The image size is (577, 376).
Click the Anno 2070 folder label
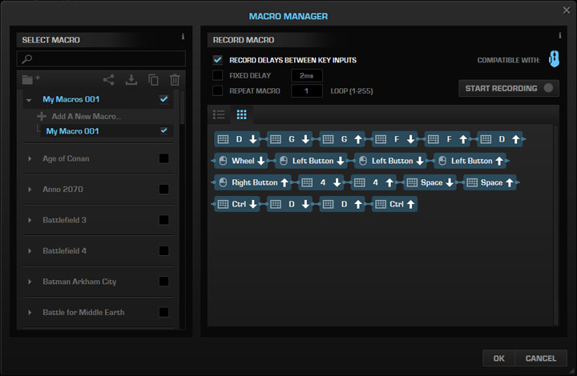coord(63,189)
